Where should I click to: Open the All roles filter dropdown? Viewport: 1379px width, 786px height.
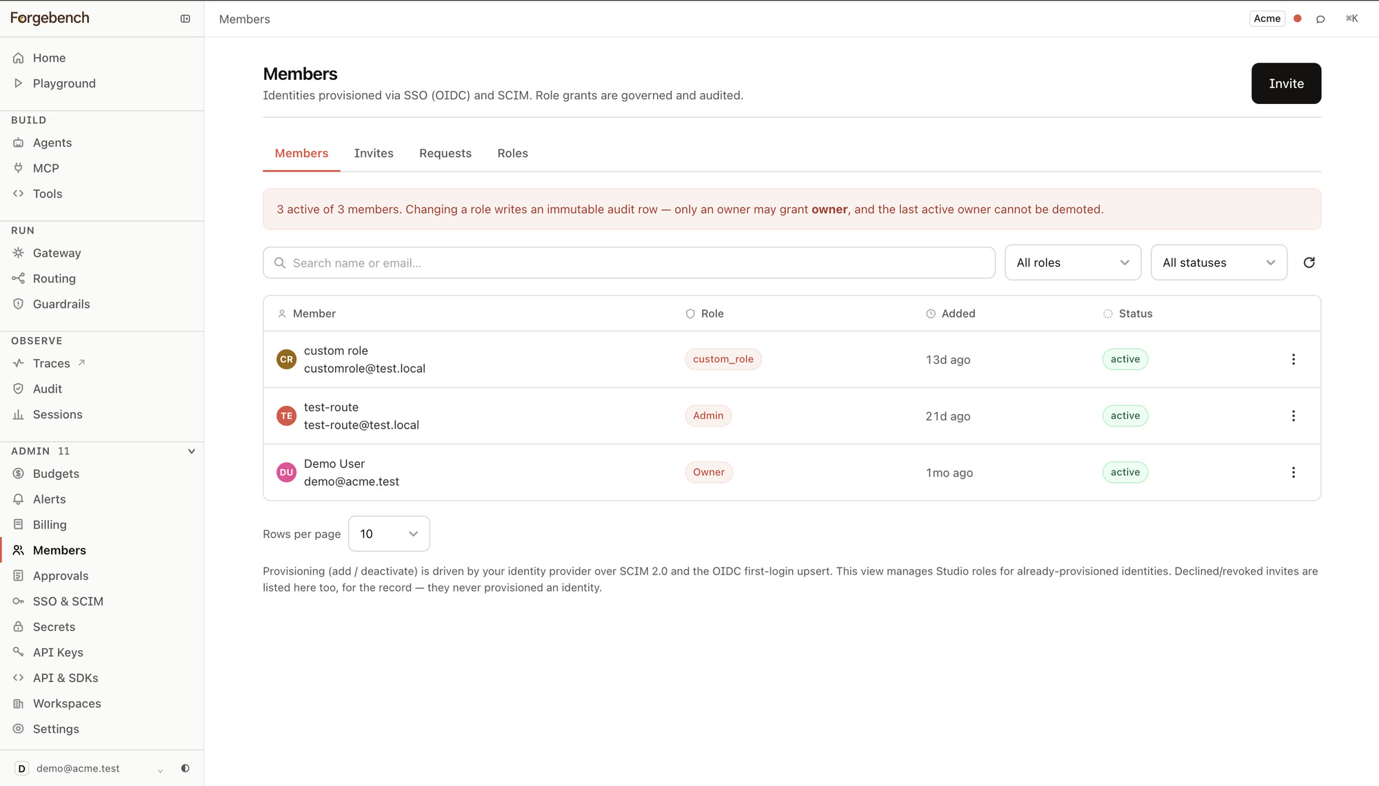(1072, 262)
